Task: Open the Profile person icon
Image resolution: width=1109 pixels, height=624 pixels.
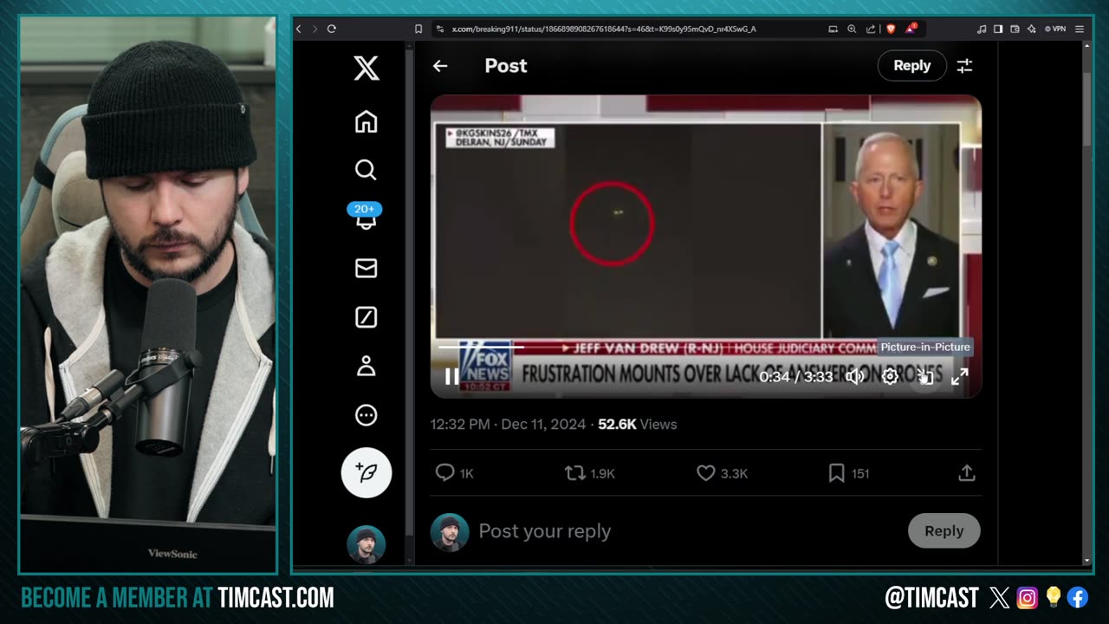Action: (366, 367)
